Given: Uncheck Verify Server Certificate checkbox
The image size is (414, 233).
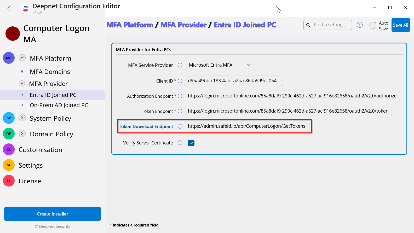Looking at the screenshot, I should click(x=191, y=143).
